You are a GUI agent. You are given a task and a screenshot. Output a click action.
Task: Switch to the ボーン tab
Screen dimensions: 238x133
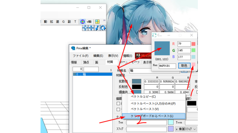click(x=123, y=62)
